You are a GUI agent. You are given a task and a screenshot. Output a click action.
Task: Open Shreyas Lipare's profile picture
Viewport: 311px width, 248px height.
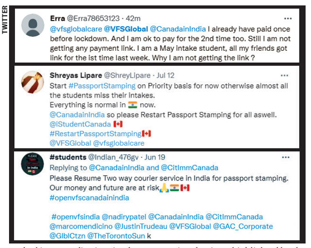(33, 82)
